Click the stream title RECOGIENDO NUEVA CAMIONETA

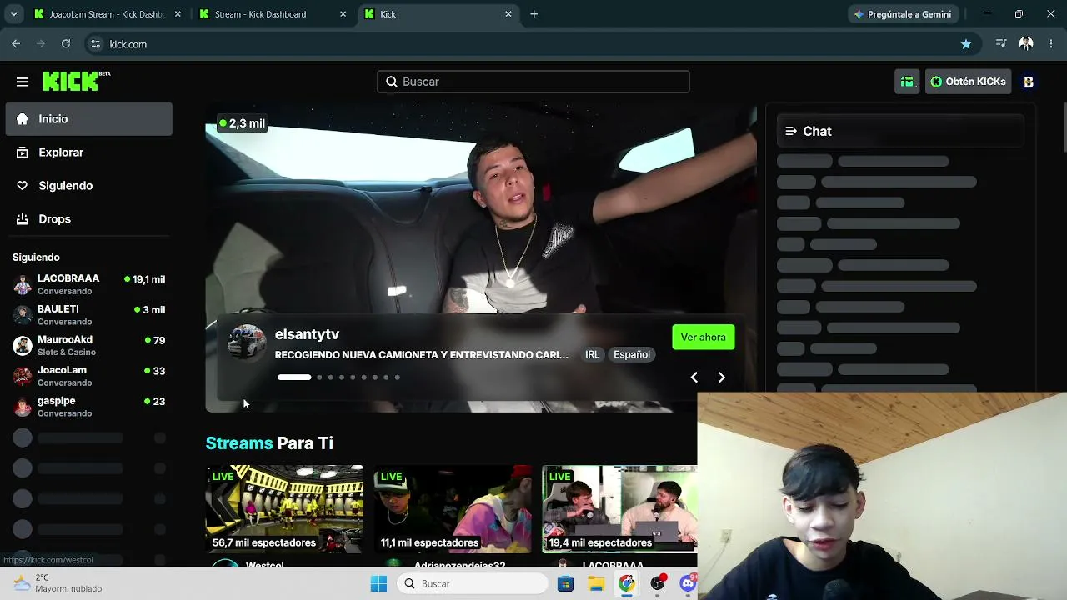point(422,355)
